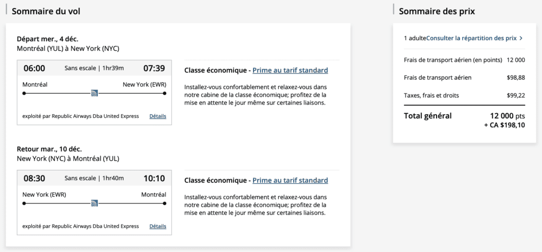Click the Taxes, frais et droits row
This screenshot has height=252, width=542.
point(431,95)
